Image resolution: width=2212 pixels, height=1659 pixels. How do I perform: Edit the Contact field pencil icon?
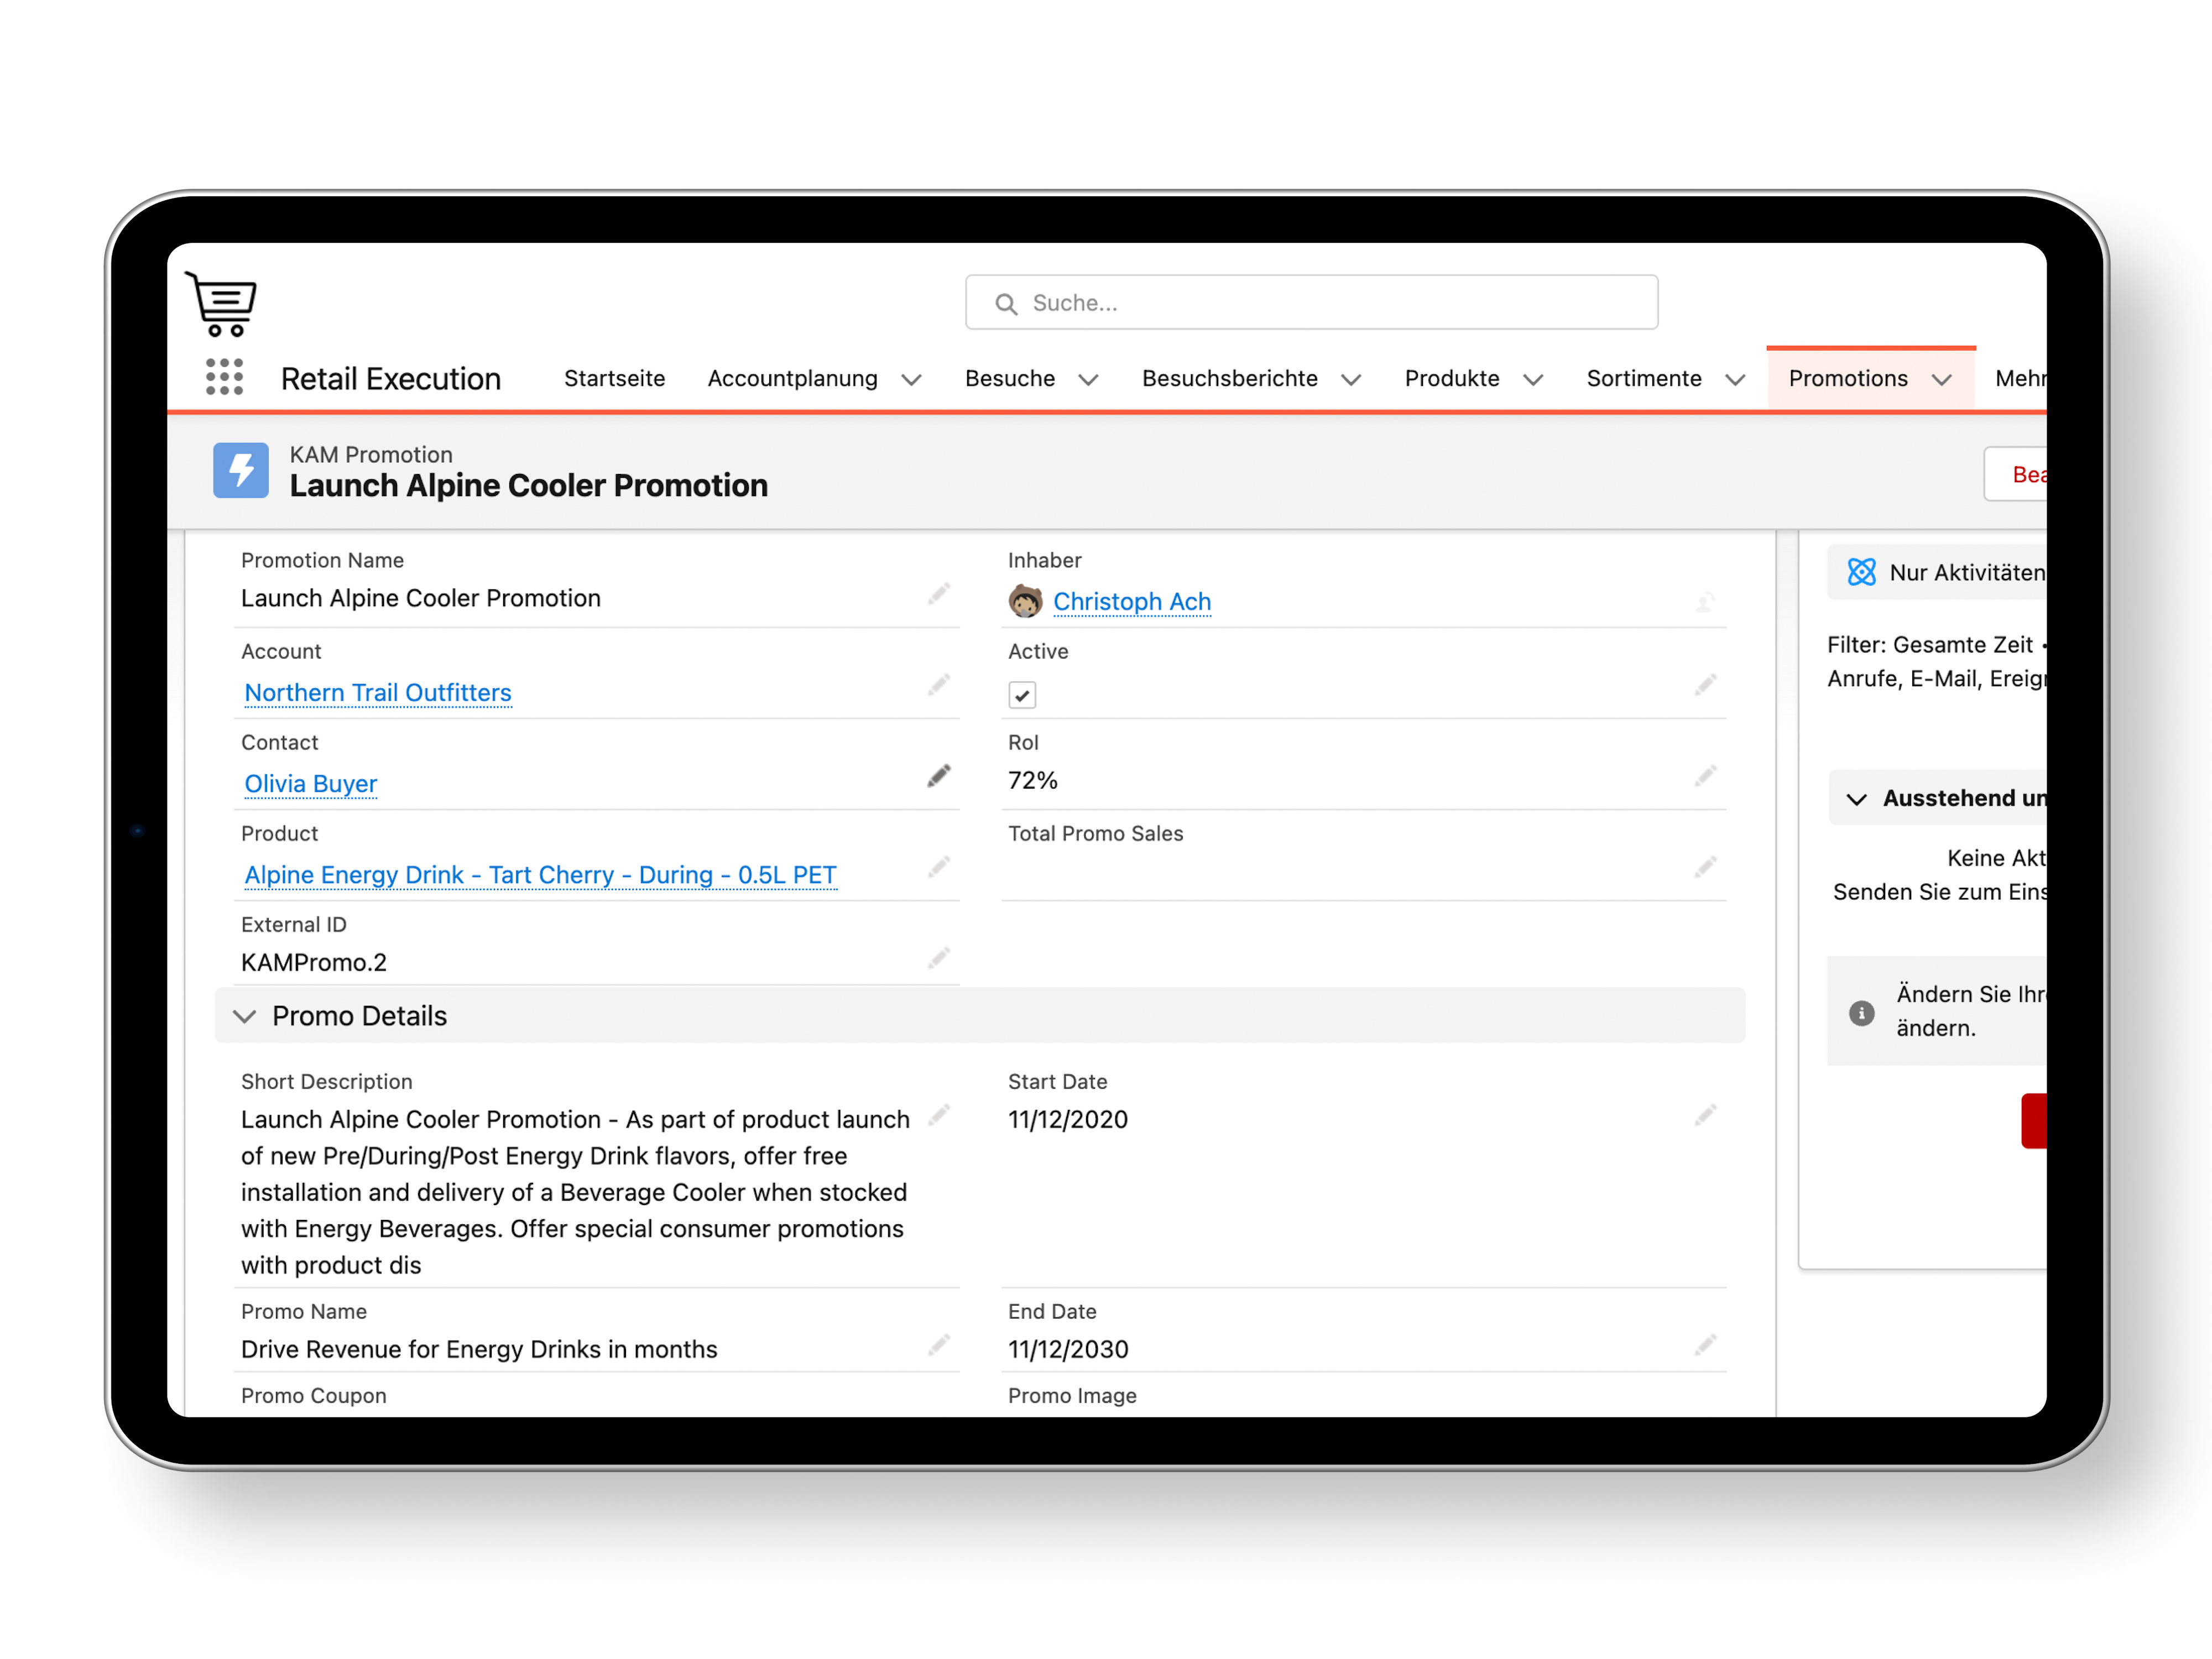tap(938, 777)
